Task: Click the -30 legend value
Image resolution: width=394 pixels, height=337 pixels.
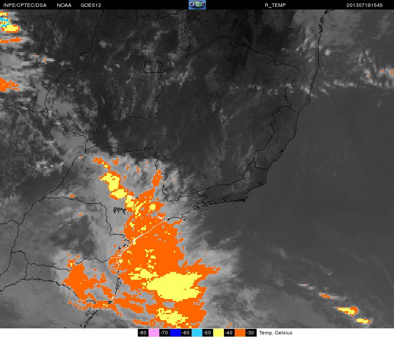Action: (x=251, y=333)
